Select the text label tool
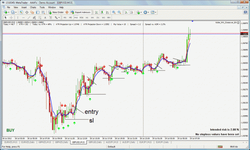Screen dimensions: 250x150 [50, 18]
